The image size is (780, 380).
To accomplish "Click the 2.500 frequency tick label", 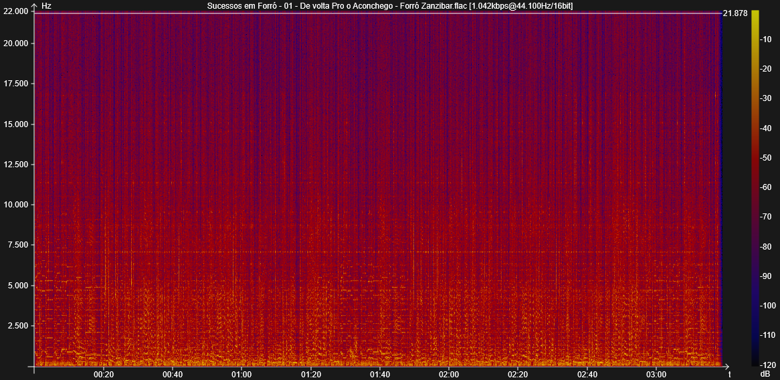I will tap(17, 325).
